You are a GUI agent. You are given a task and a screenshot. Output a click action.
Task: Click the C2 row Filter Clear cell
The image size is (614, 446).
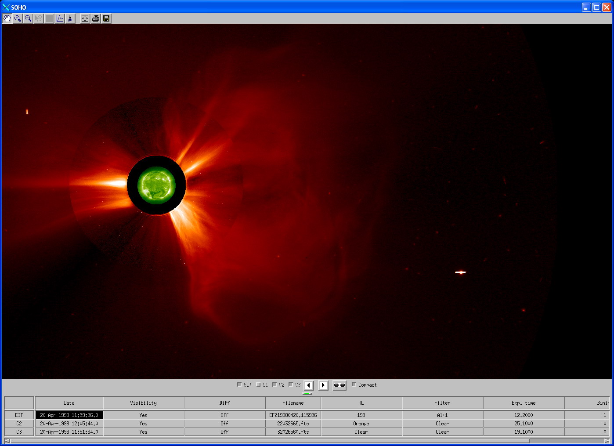pyautogui.click(x=443, y=424)
